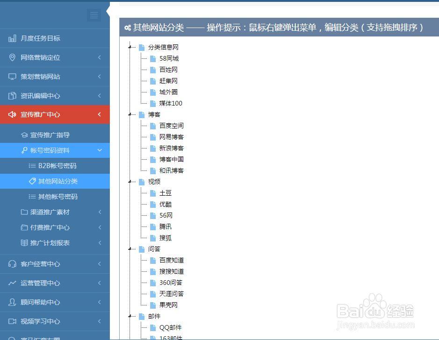
Task: Click the video camera icon beside 视频学习中心
Action: click(x=12, y=321)
